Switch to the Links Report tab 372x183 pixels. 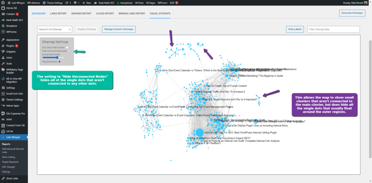(58, 13)
